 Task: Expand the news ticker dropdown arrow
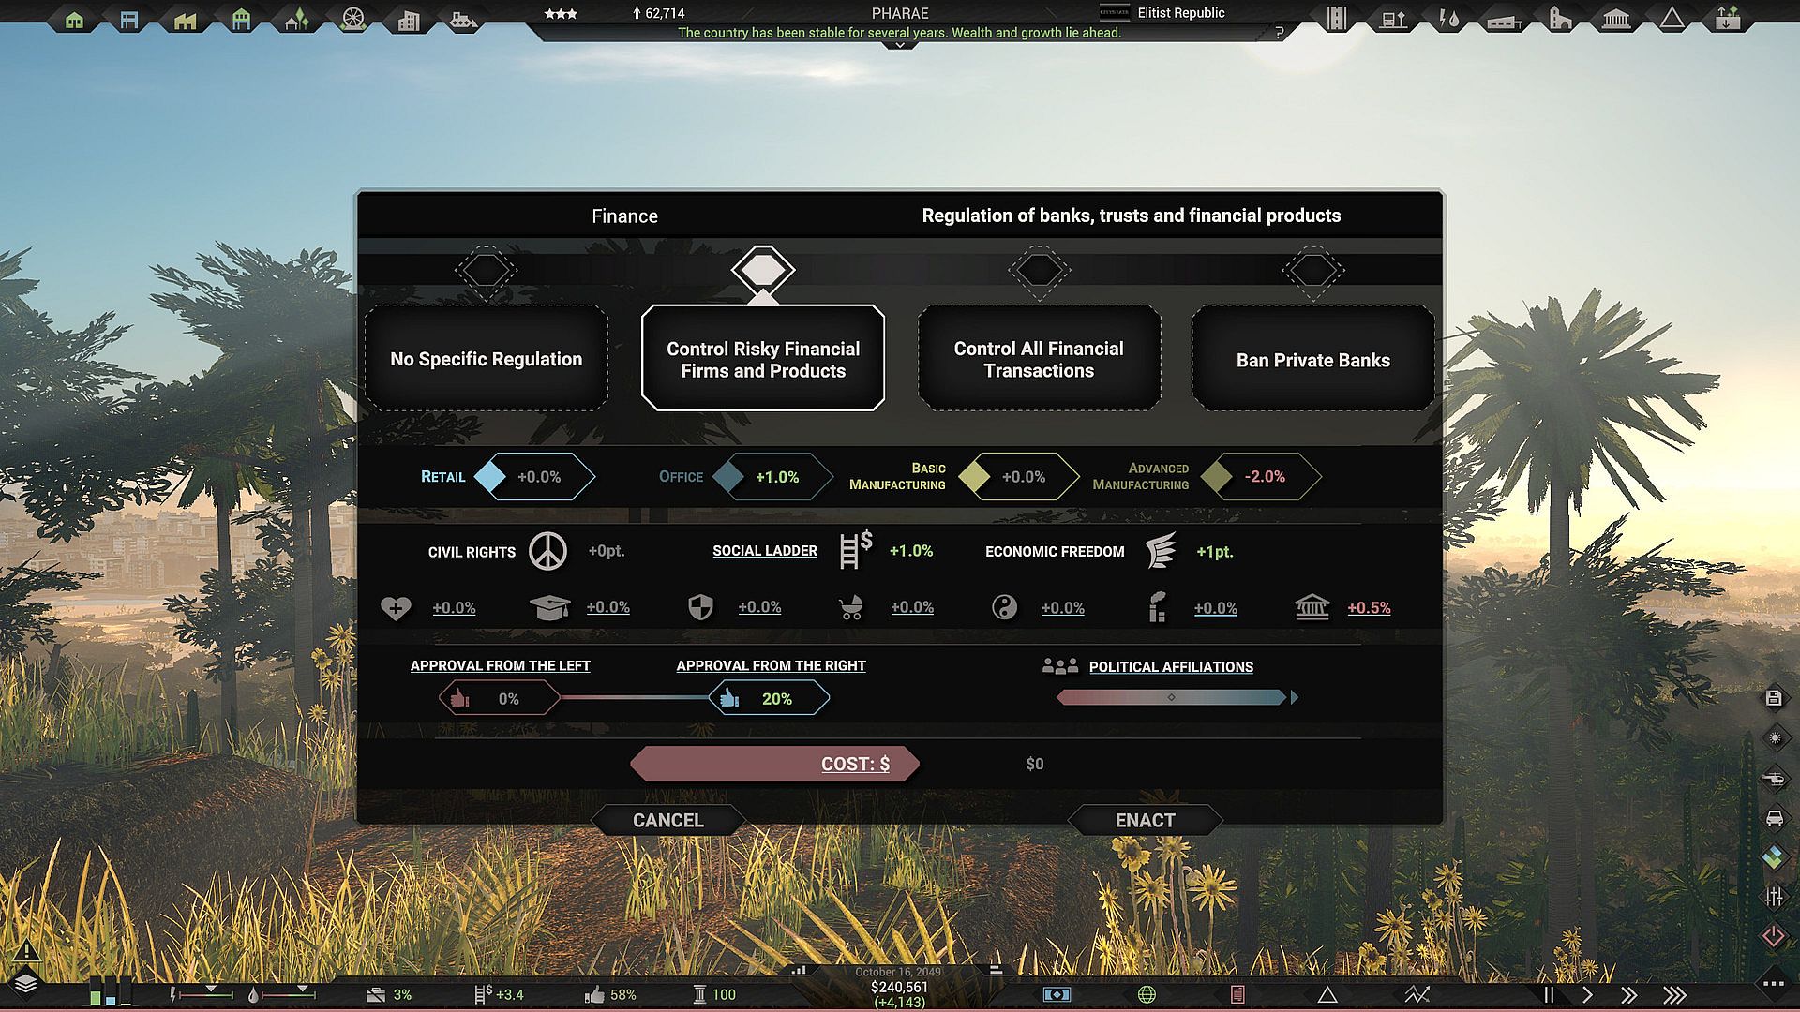click(899, 45)
